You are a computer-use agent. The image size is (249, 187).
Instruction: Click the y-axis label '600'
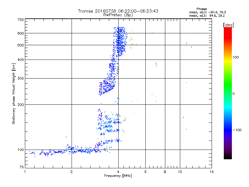[21, 33]
